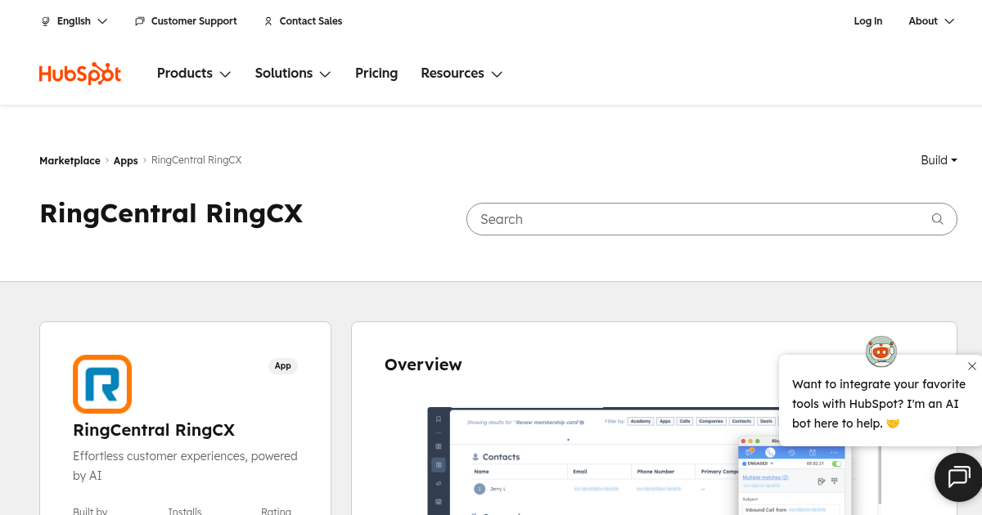
Task: Click the HubSpot logo
Action: [x=80, y=74]
